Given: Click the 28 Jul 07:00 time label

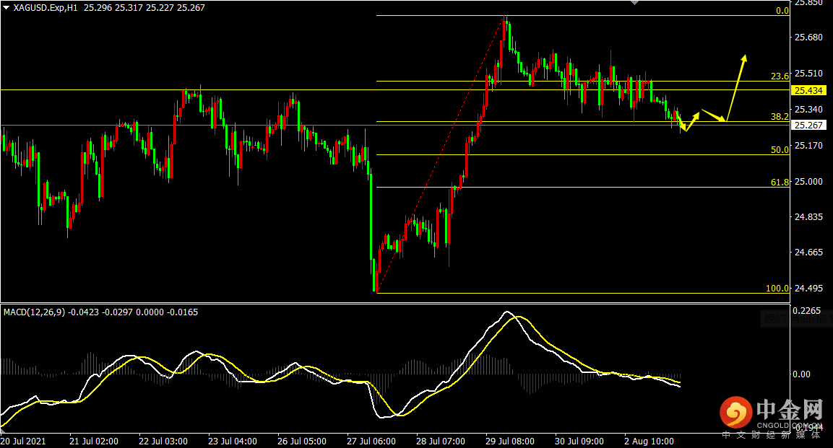Looking at the screenshot, I should (441, 441).
